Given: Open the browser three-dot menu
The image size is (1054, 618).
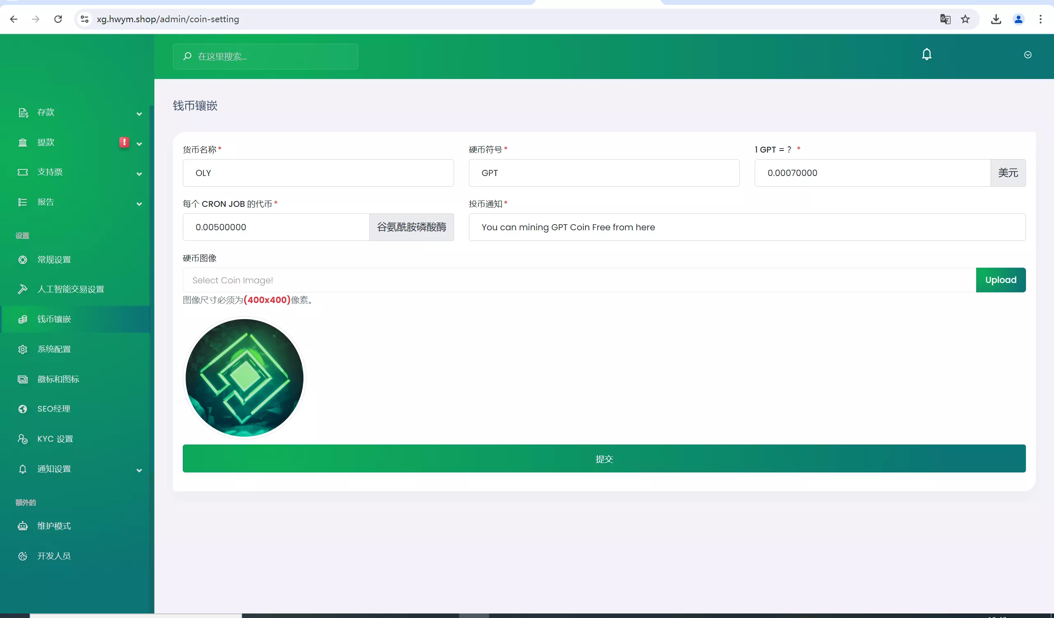Looking at the screenshot, I should point(1040,19).
